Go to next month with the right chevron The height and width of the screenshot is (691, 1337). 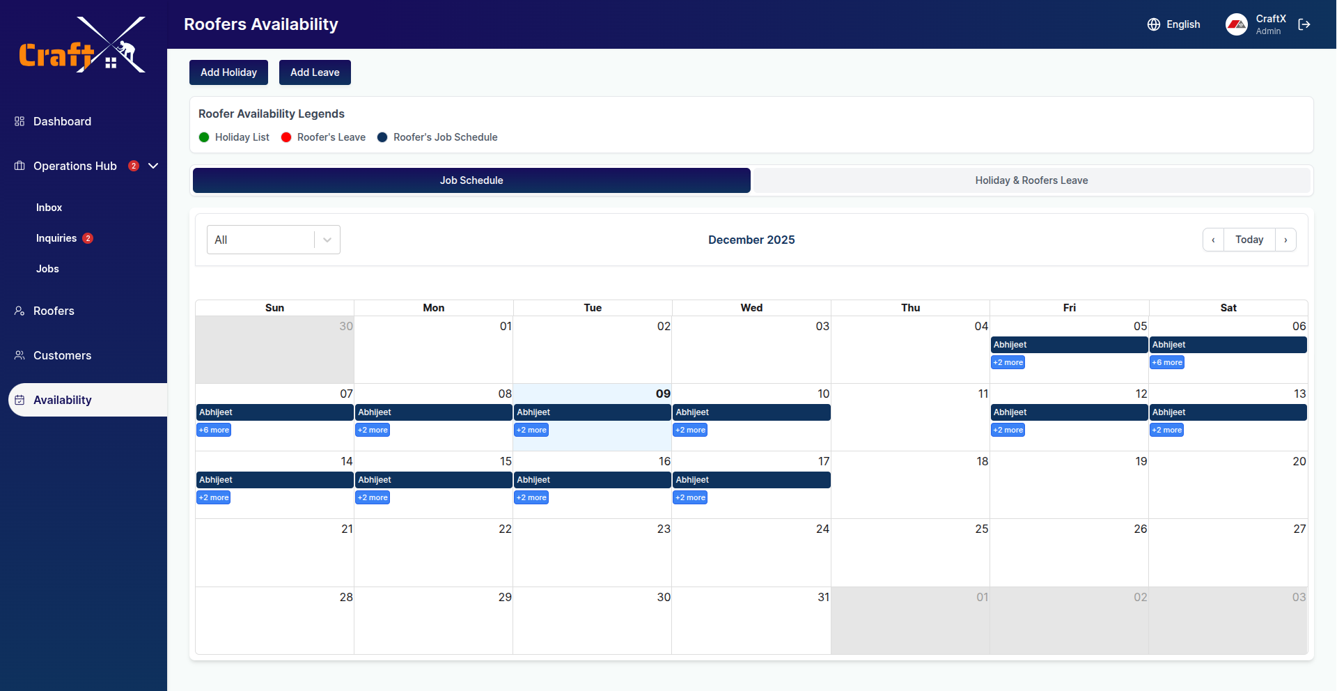pos(1285,240)
